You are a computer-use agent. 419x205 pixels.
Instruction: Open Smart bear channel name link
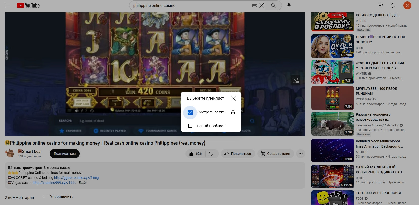coord(30,151)
